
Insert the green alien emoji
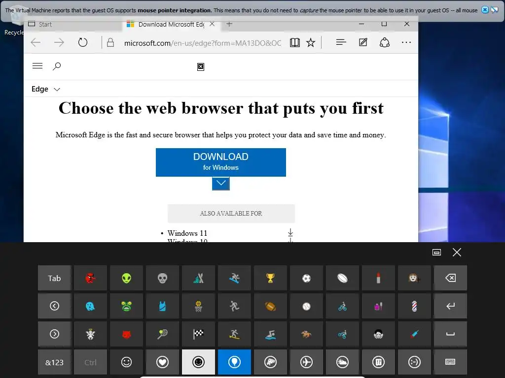click(127, 278)
